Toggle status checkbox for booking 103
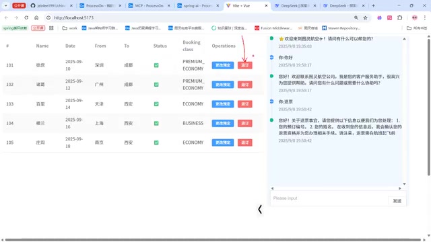The height and width of the screenshot is (242, 431). pyautogui.click(x=156, y=104)
